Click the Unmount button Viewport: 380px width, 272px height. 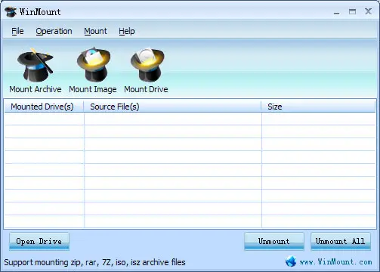click(x=274, y=241)
